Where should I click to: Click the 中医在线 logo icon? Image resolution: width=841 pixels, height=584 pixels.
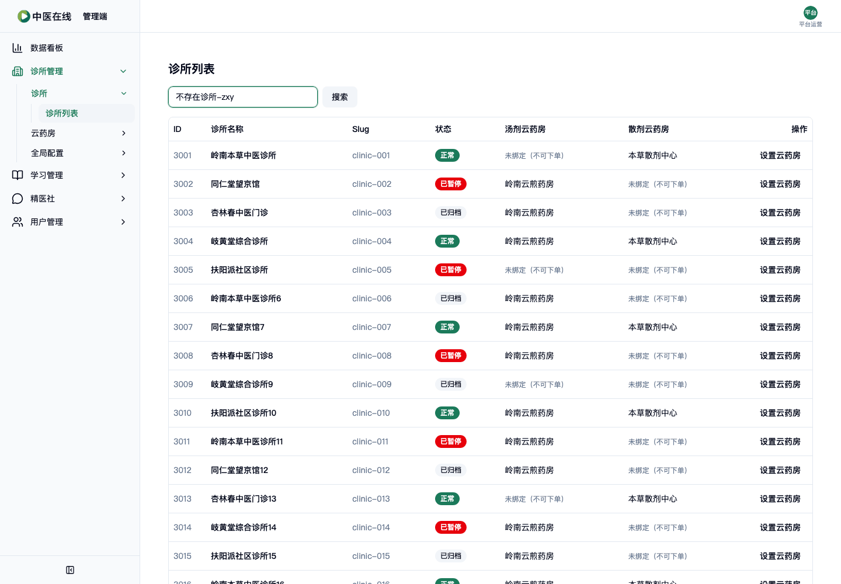tap(24, 16)
